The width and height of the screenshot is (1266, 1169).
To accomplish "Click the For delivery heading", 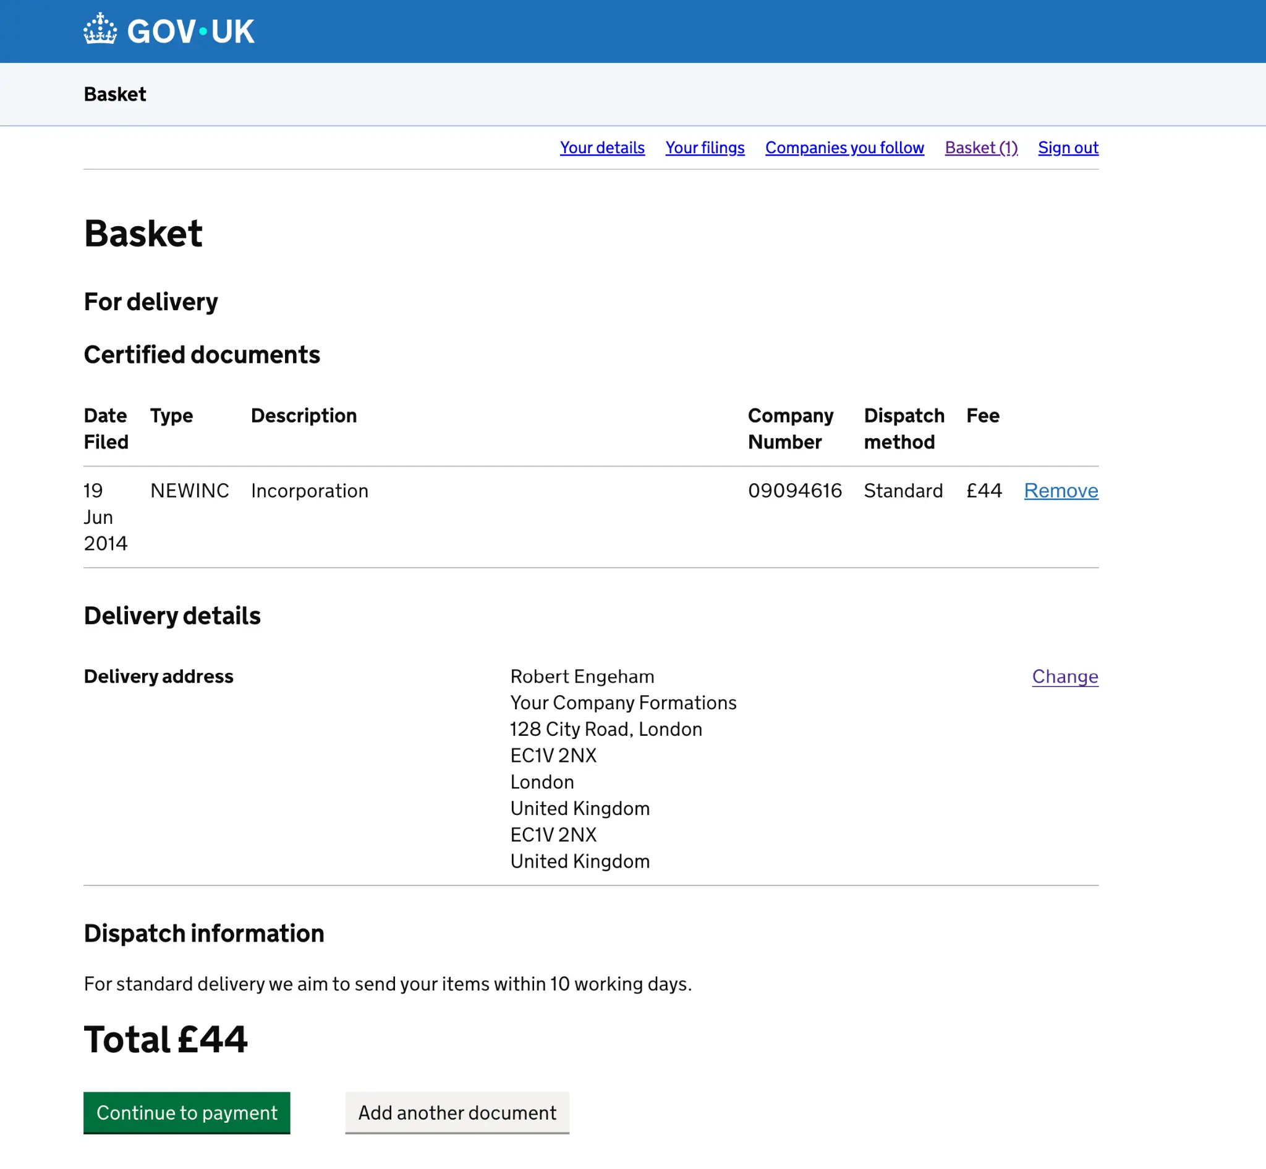I will (151, 302).
